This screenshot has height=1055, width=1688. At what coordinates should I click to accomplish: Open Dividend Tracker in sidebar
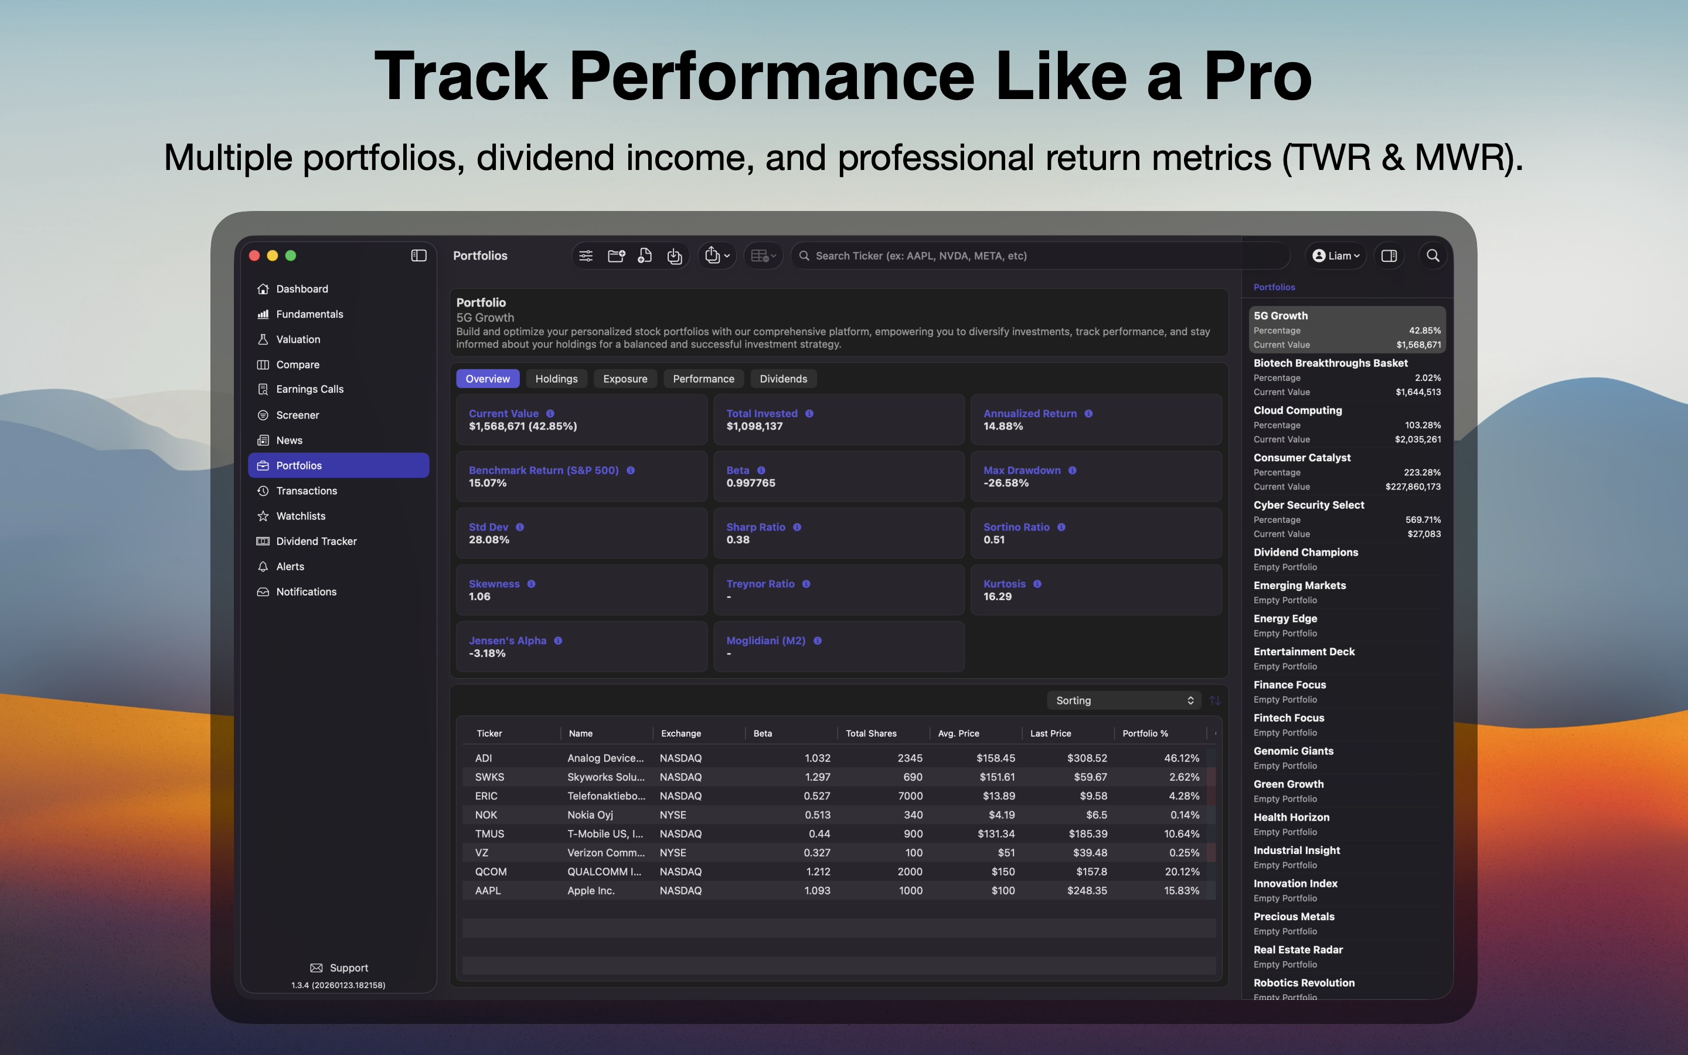tap(316, 542)
